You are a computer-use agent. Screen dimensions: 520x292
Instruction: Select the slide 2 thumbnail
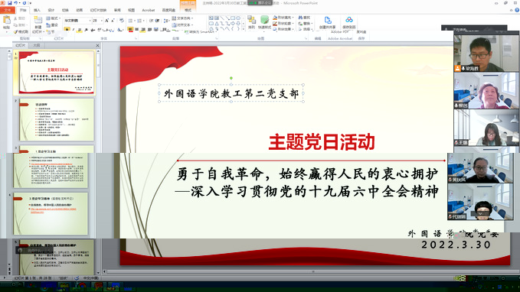pyautogui.click(x=57, y=119)
